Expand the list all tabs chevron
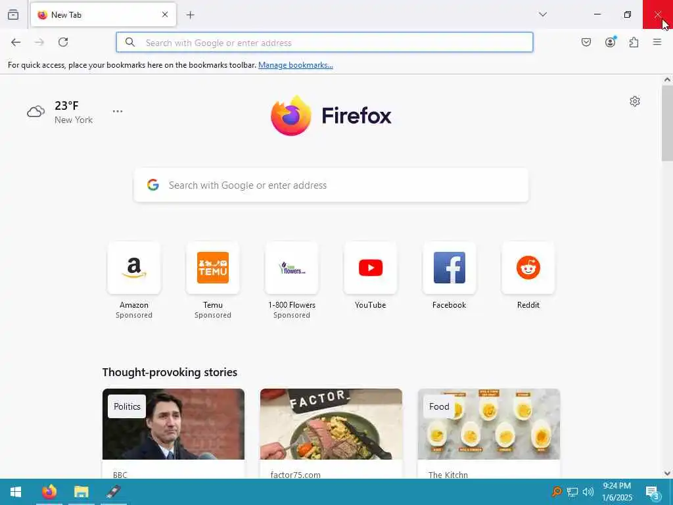 pos(543,14)
